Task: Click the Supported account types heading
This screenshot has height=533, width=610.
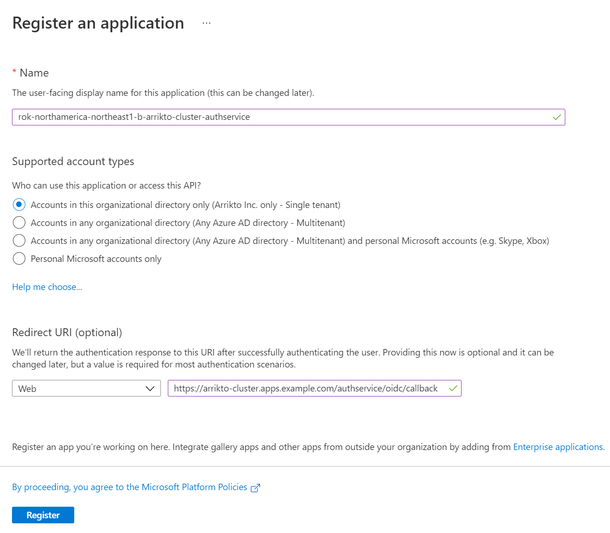Action: (x=73, y=161)
